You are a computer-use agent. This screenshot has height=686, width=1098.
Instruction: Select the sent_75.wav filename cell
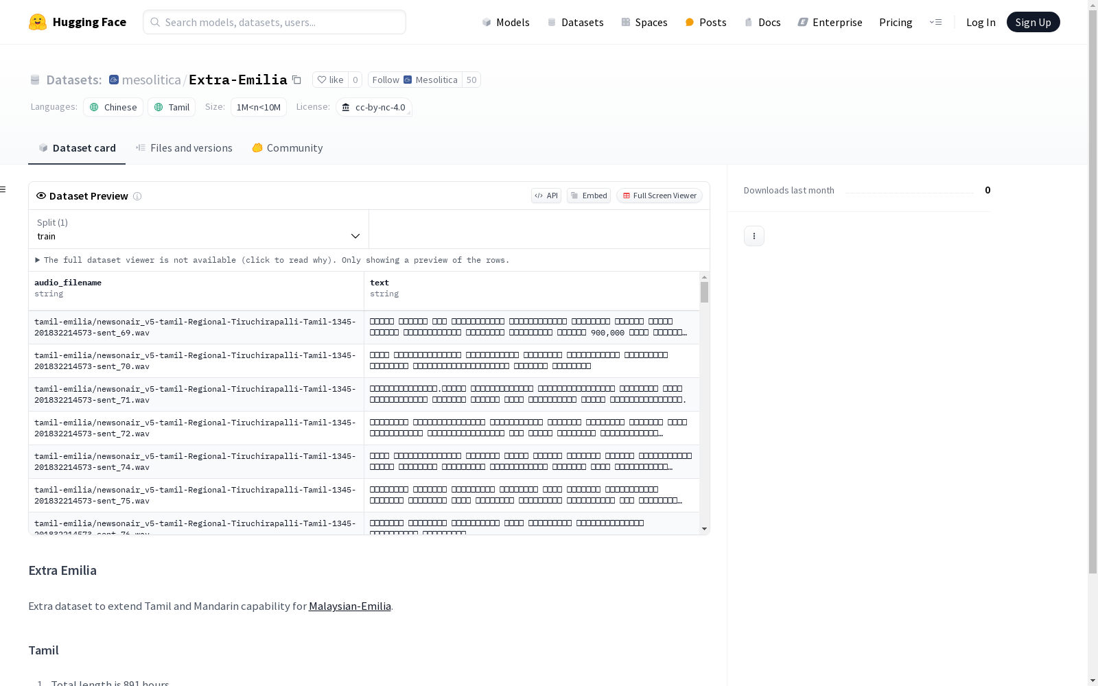(x=196, y=495)
